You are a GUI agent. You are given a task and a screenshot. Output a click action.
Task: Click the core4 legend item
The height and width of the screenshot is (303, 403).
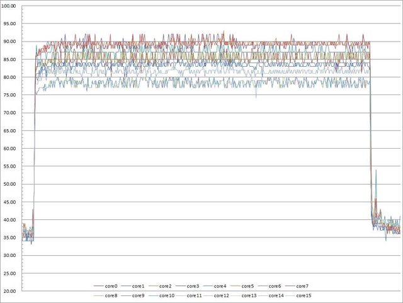click(x=220, y=286)
